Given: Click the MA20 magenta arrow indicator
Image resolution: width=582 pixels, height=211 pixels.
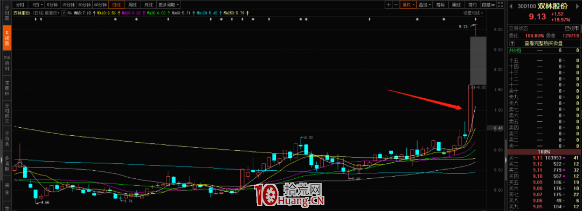Looking at the screenshot, I should coord(144,13).
